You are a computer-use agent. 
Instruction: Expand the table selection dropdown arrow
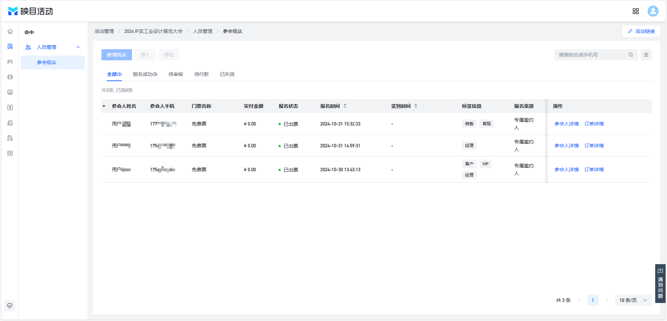click(x=104, y=106)
